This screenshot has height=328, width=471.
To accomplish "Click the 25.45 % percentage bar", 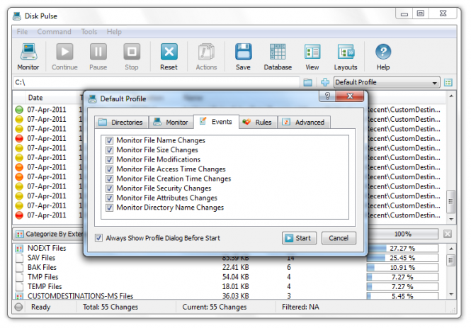I will [x=402, y=258].
